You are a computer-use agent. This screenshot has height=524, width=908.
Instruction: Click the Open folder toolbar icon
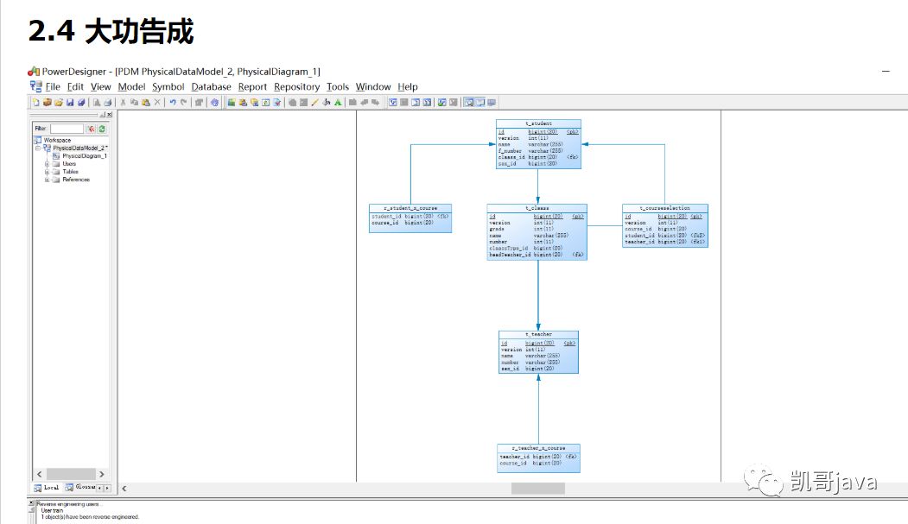59,103
